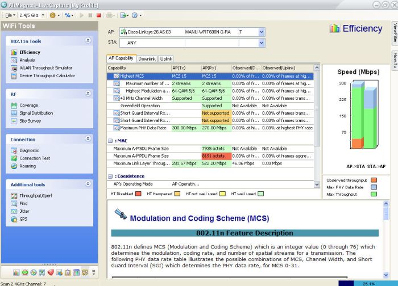The width and height of the screenshot is (398, 286).
Task: Switch to the Downlink tab
Action: pyautogui.click(x=147, y=59)
